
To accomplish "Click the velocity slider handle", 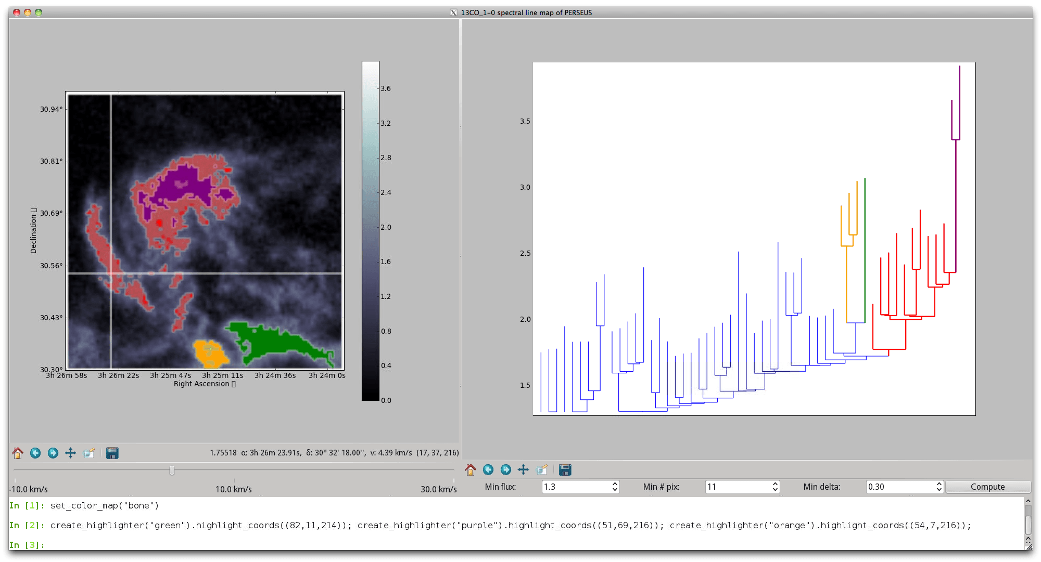I will pos(172,470).
